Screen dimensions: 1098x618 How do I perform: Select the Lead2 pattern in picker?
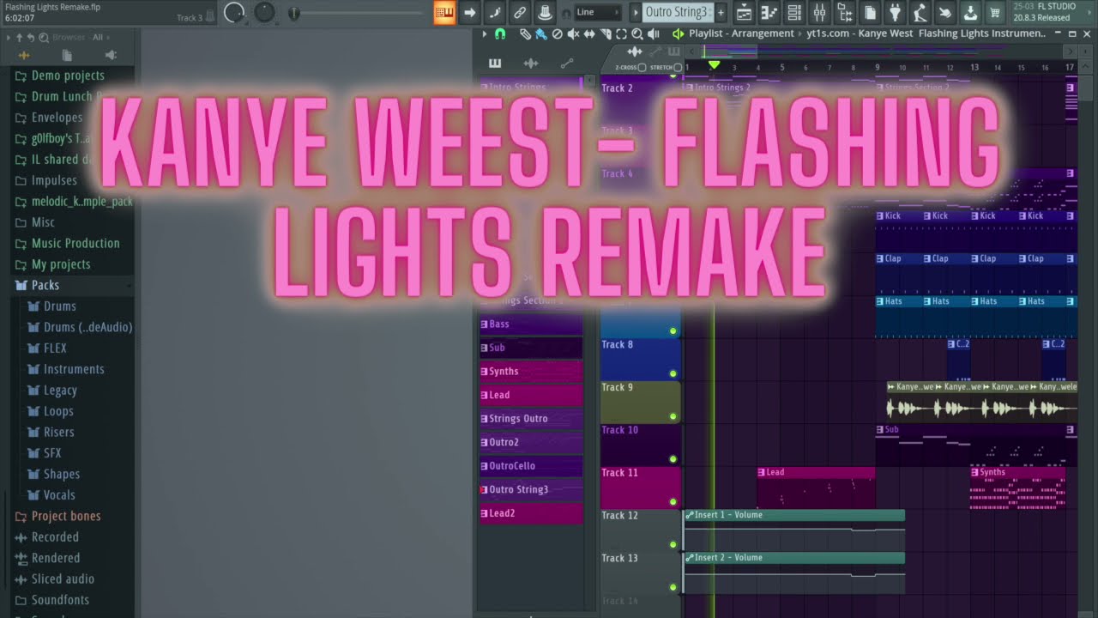coord(531,513)
